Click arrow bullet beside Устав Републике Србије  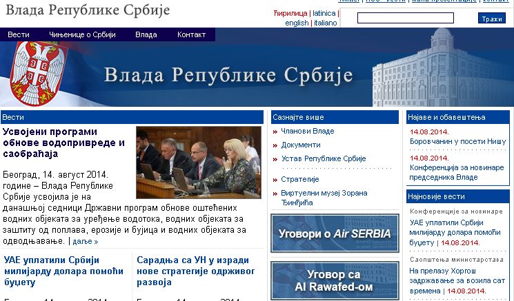(x=275, y=159)
